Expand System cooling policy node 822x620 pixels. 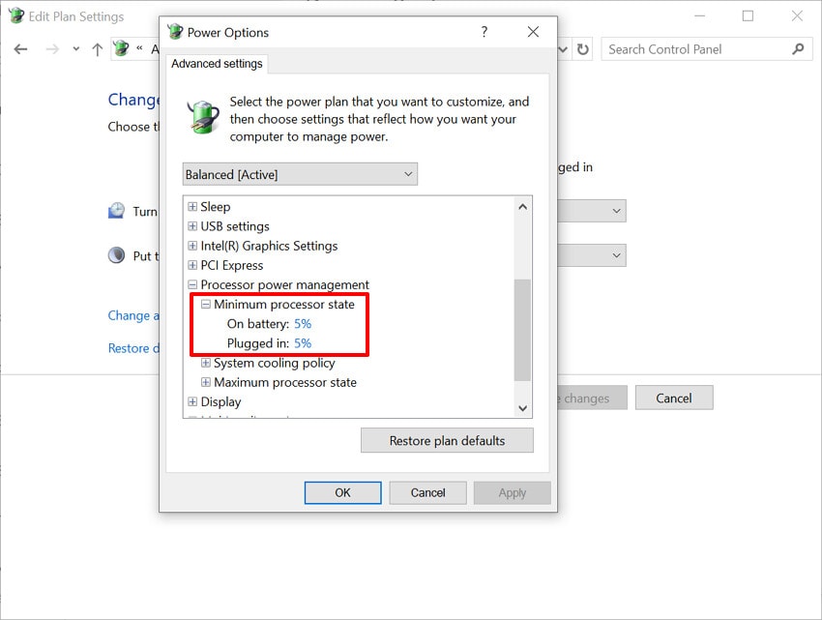point(206,363)
